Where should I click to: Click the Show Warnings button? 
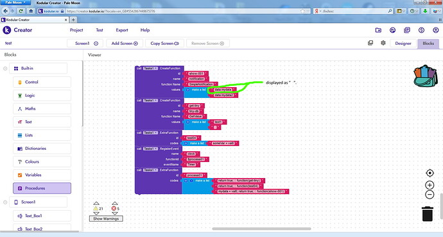pyautogui.click(x=106, y=218)
